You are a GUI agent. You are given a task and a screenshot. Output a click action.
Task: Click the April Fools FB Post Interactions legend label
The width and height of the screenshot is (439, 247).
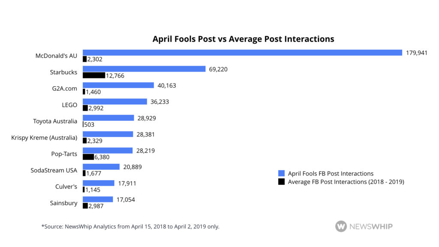pyautogui.click(x=331, y=174)
